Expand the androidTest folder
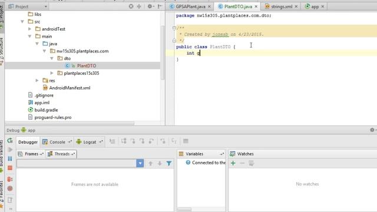The width and height of the screenshot is (377, 212). [x=30, y=29]
